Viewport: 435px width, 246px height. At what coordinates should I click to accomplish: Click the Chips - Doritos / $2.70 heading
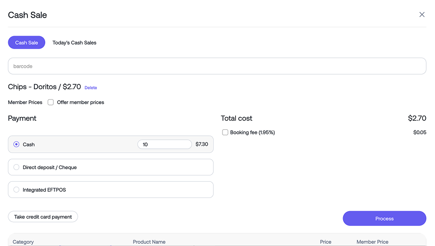pyautogui.click(x=44, y=87)
